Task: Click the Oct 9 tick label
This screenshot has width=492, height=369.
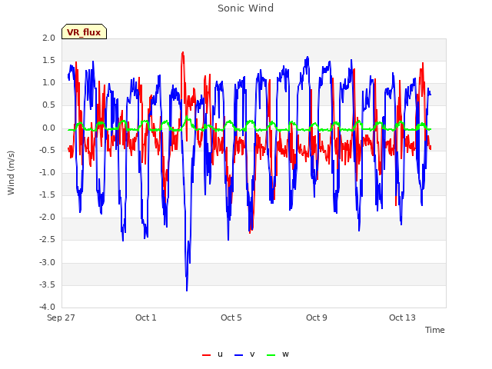Action: (317, 317)
